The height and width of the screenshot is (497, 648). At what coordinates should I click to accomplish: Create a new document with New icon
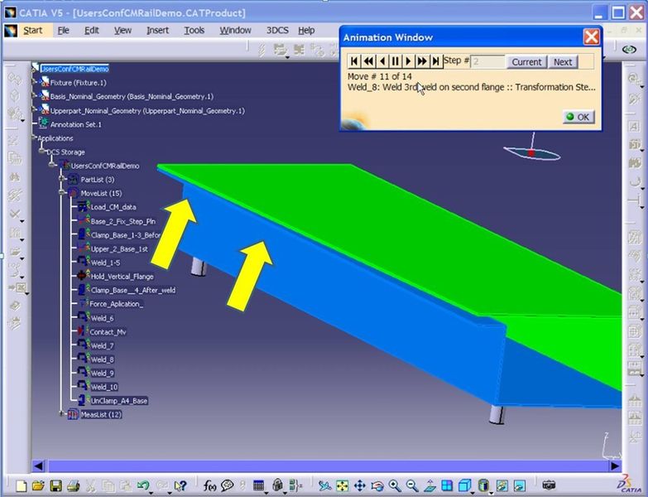pos(21,485)
